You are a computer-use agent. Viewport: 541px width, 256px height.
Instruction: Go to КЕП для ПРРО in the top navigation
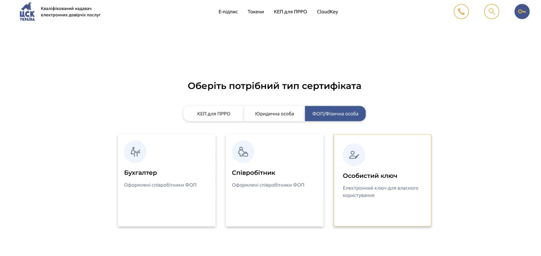pos(290,12)
